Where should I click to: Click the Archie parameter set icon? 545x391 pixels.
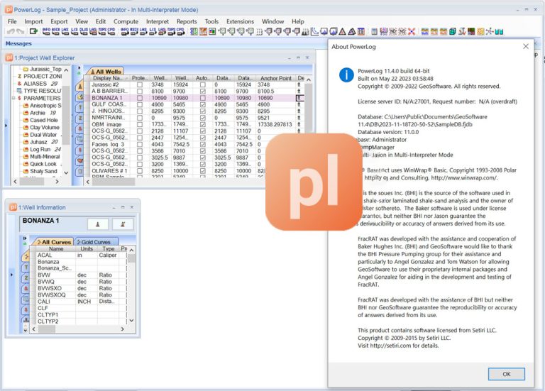[x=26, y=113]
